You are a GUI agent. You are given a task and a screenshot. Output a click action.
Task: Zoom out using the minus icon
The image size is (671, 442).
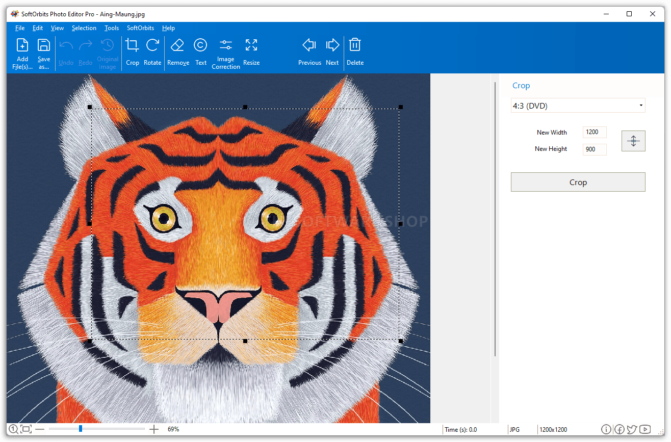click(x=40, y=429)
